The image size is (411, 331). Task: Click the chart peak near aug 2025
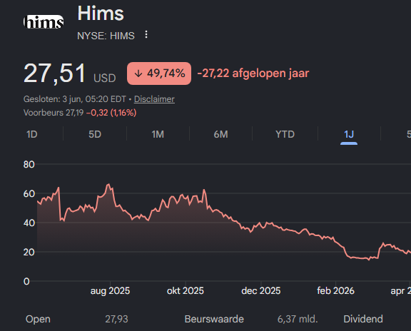[108, 185]
